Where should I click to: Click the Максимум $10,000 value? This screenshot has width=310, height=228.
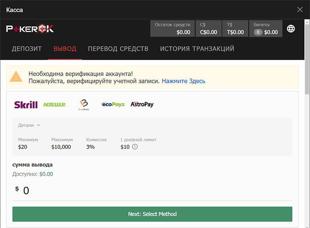(x=61, y=147)
